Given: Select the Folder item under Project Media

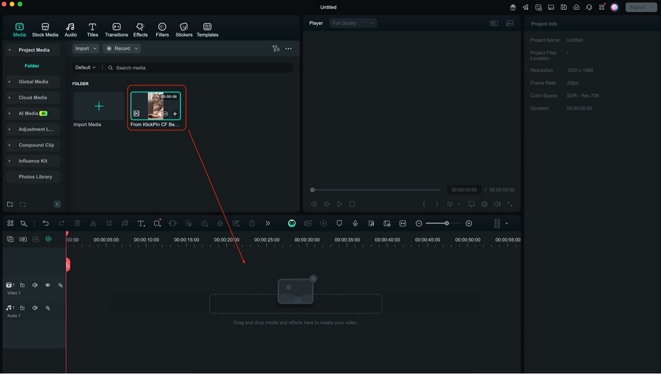Looking at the screenshot, I should click(x=32, y=65).
